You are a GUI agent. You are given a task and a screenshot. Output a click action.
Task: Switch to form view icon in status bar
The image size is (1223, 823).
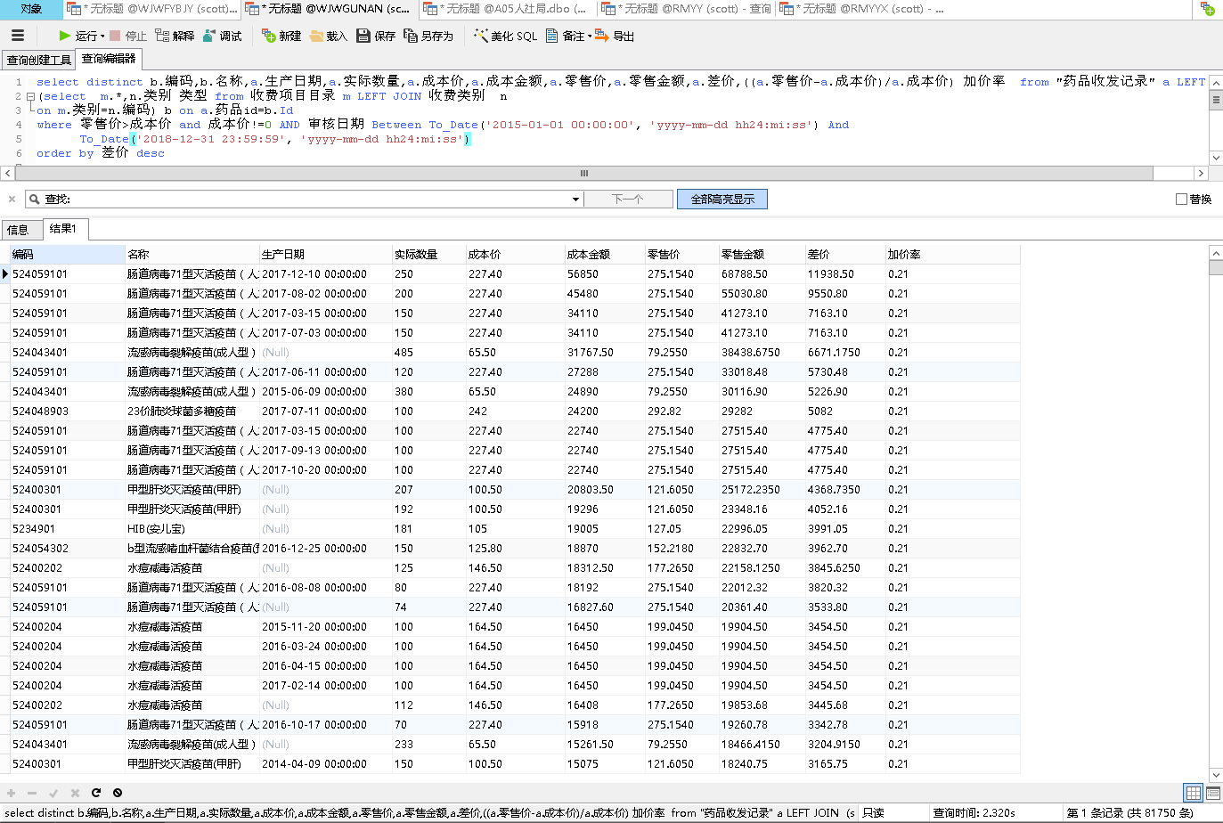1212,793
